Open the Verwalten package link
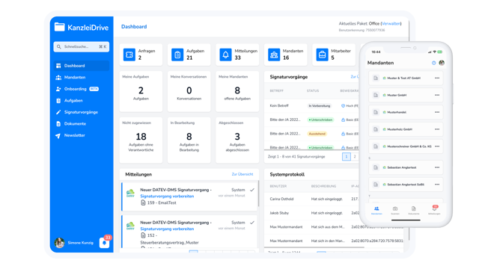The height and width of the screenshot is (269, 479). (391, 23)
